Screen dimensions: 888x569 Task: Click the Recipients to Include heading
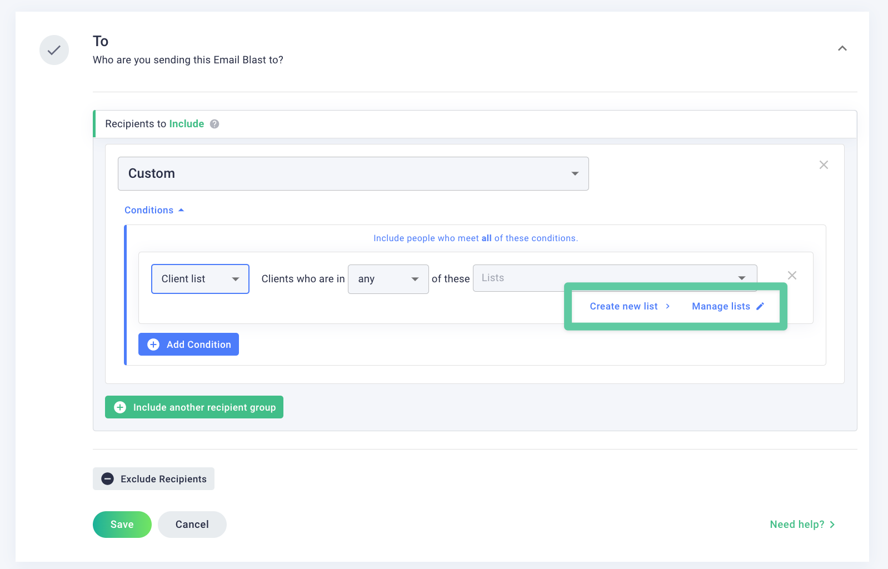(154, 124)
